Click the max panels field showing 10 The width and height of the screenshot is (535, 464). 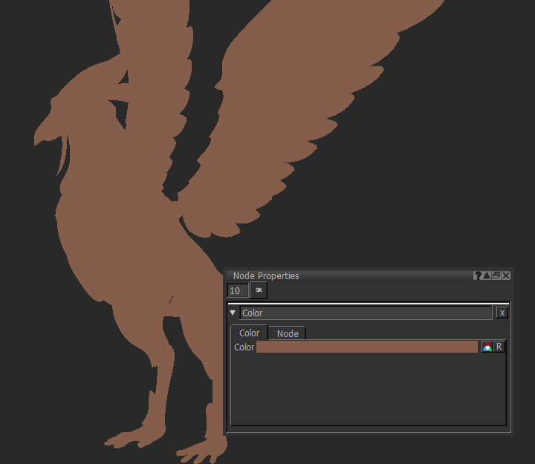pos(237,290)
